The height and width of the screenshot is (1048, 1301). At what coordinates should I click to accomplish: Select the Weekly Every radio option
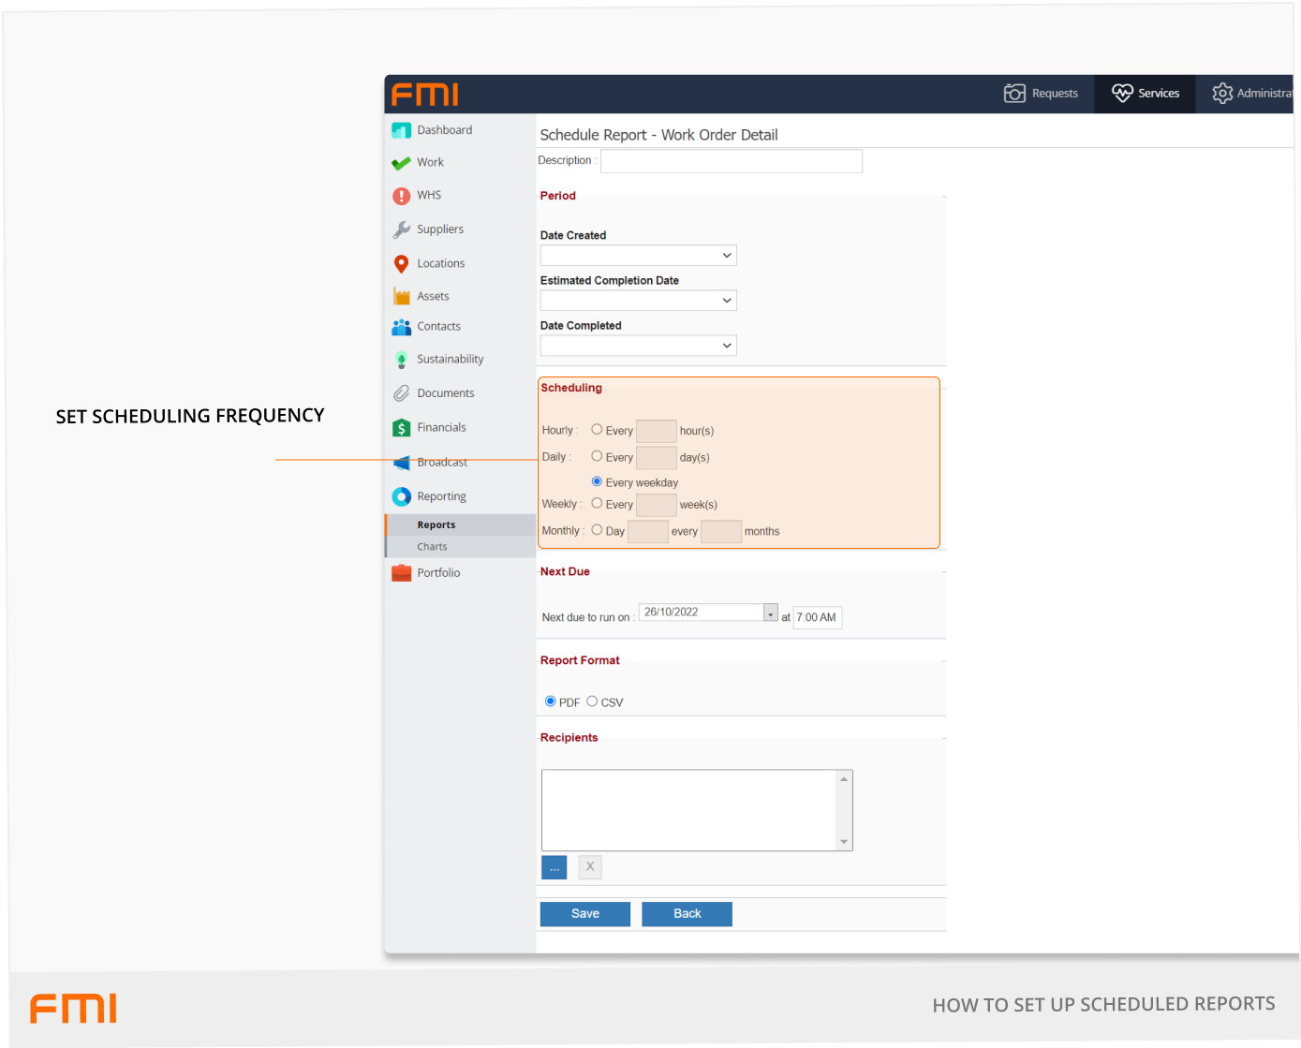[x=597, y=504]
